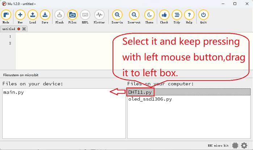Quit the Mu editor
Image resolution: width=253 pixels, height=150 pixels.
tap(203, 17)
